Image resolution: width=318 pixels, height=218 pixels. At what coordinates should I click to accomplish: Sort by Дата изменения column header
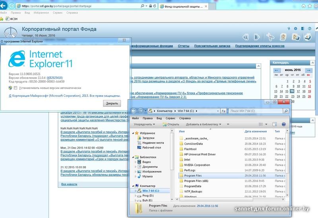click(x=256, y=132)
